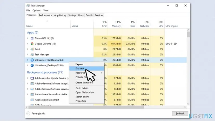
Task: Switch to the Startup tab
Action: pyautogui.click(x=72, y=15)
